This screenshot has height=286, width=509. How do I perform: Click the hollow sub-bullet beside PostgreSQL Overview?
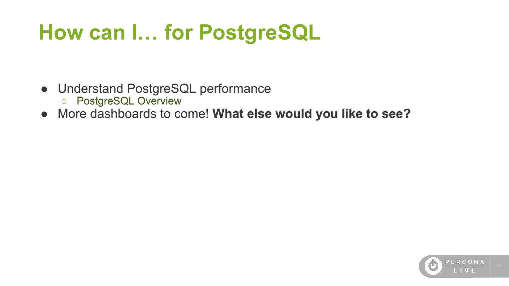[x=64, y=101]
